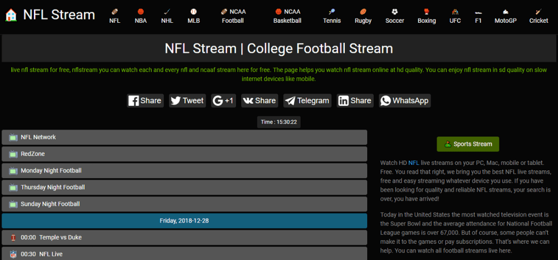Go to NCAA Football section
This screenshot has height=260, width=558.
pyautogui.click(x=233, y=16)
